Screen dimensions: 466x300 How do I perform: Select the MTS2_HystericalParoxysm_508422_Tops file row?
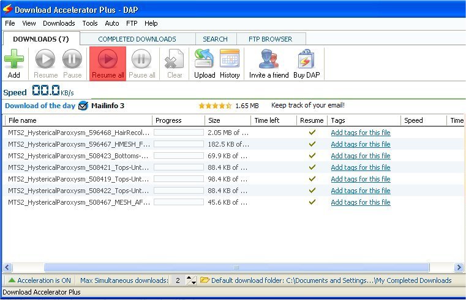coord(233,190)
